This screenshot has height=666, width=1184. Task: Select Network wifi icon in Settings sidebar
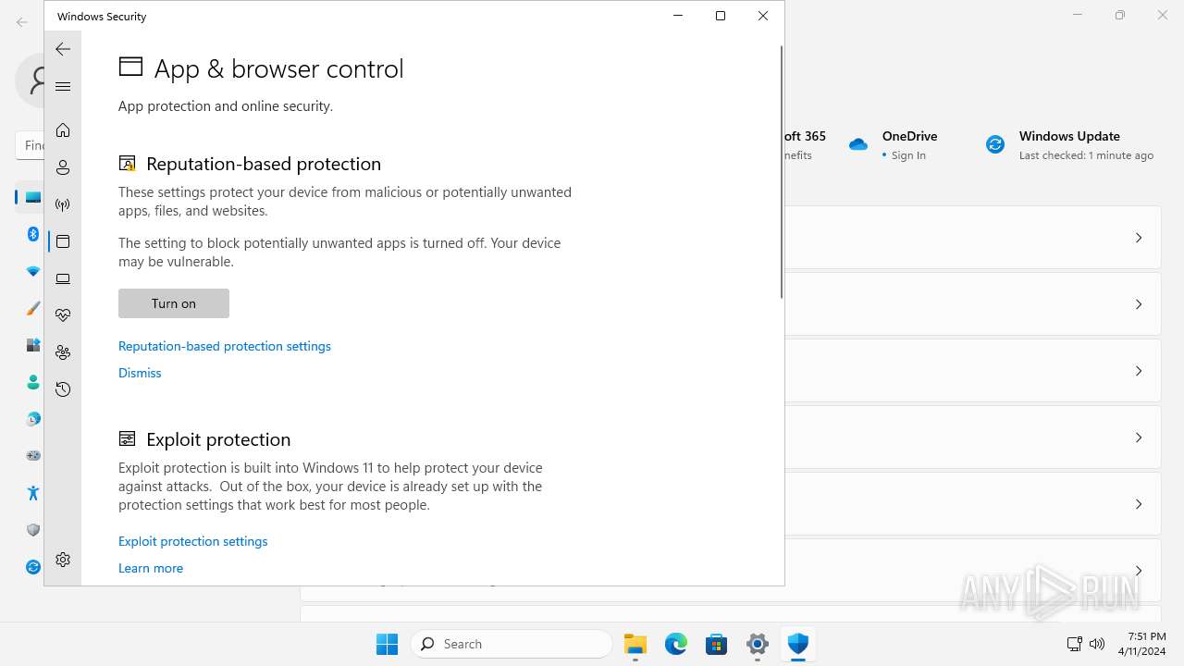tap(33, 271)
